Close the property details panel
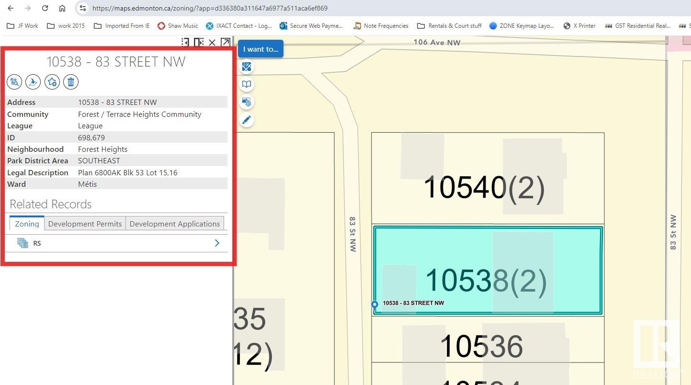 pos(212,43)
